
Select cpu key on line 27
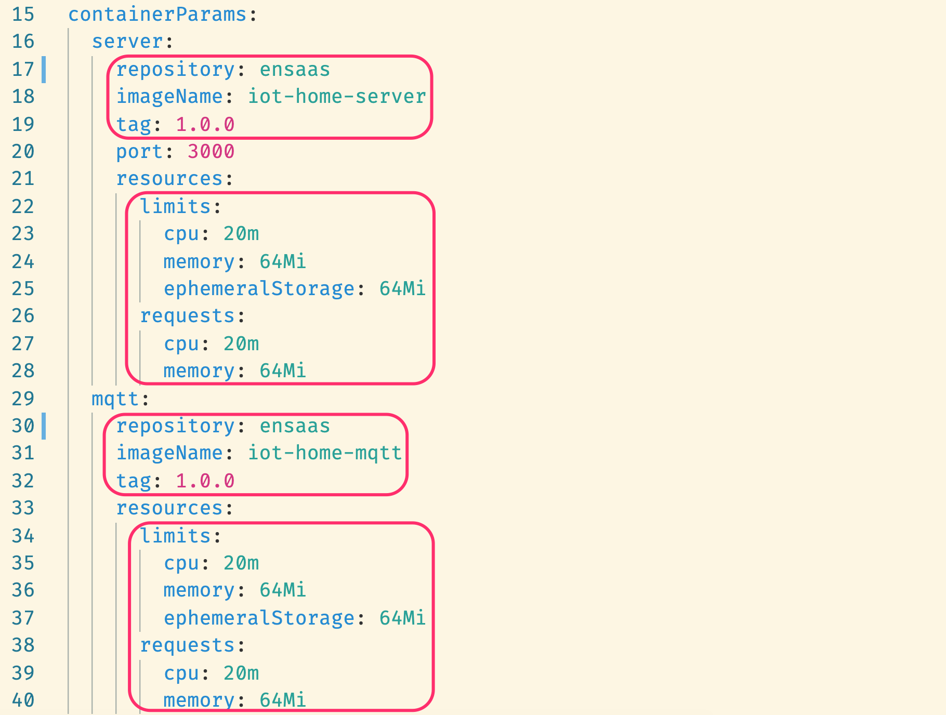click(x=181, y=344)
